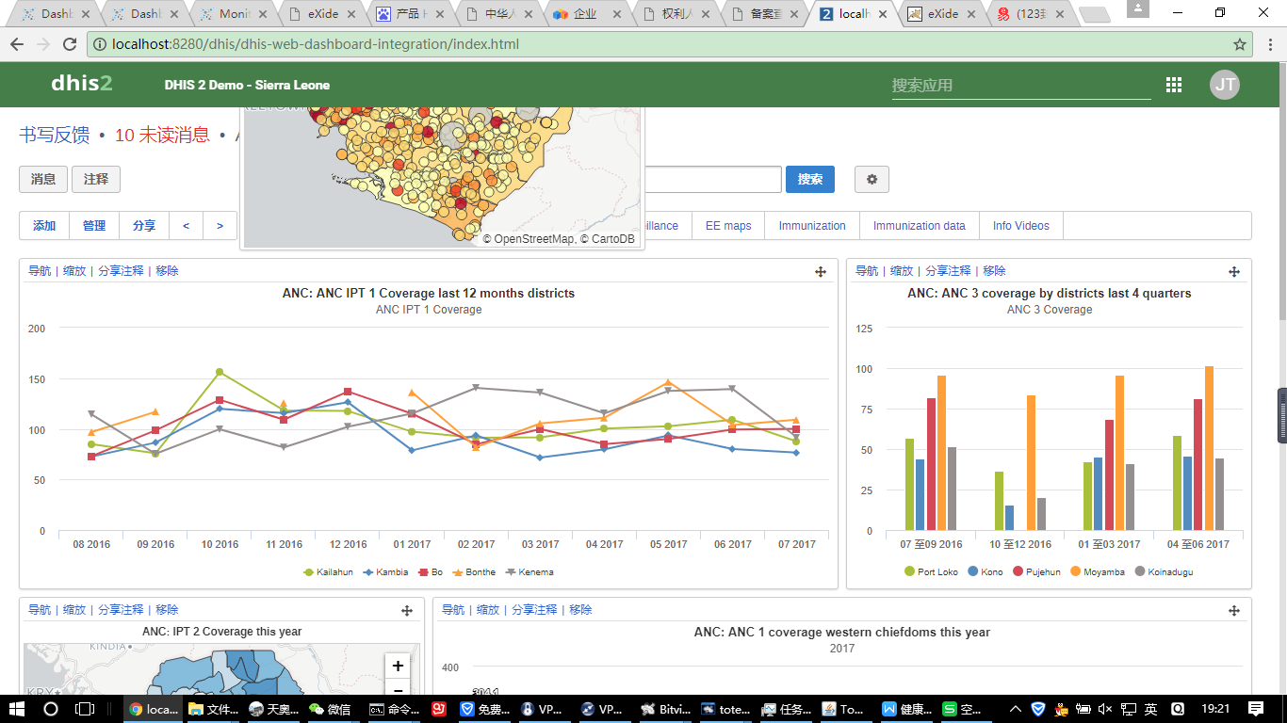Go to previous dashboards with < button
The image size is (1287, 723).
coord(186,226)
